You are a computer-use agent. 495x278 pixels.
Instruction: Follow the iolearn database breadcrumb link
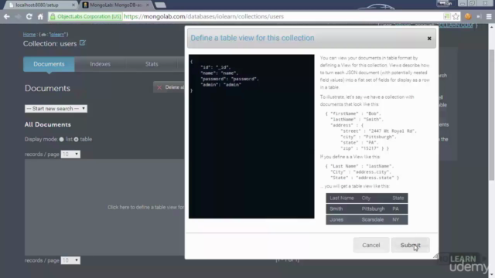click(57, 34)
